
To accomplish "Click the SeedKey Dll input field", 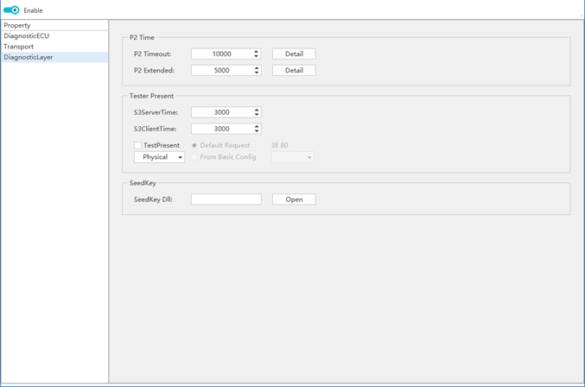I will pyautogui.click(x=226, y=200).
